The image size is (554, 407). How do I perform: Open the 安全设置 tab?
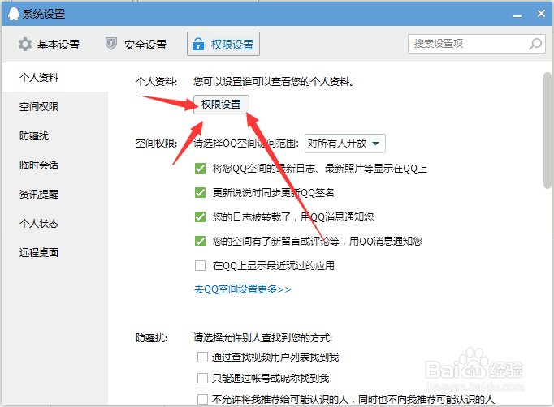point(136,45)
